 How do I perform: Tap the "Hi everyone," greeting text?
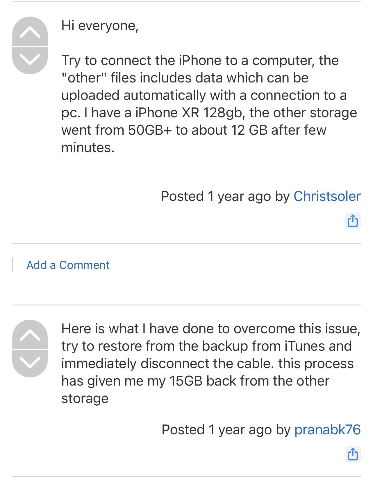[100, 26]
